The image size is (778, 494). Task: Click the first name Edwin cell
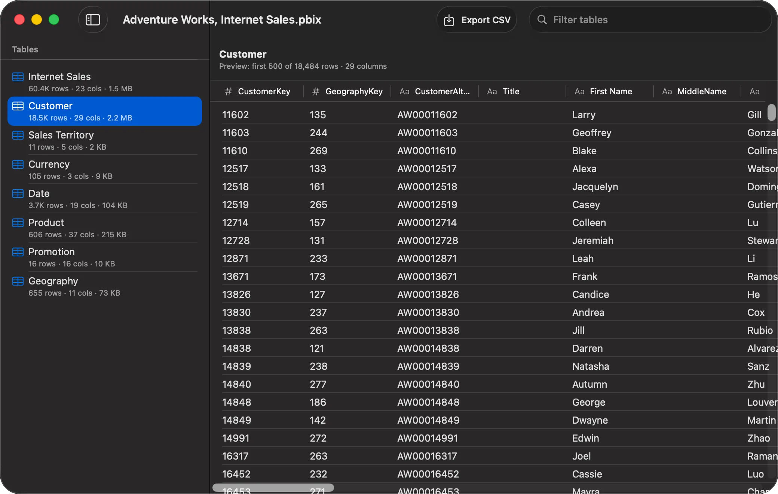586,438
